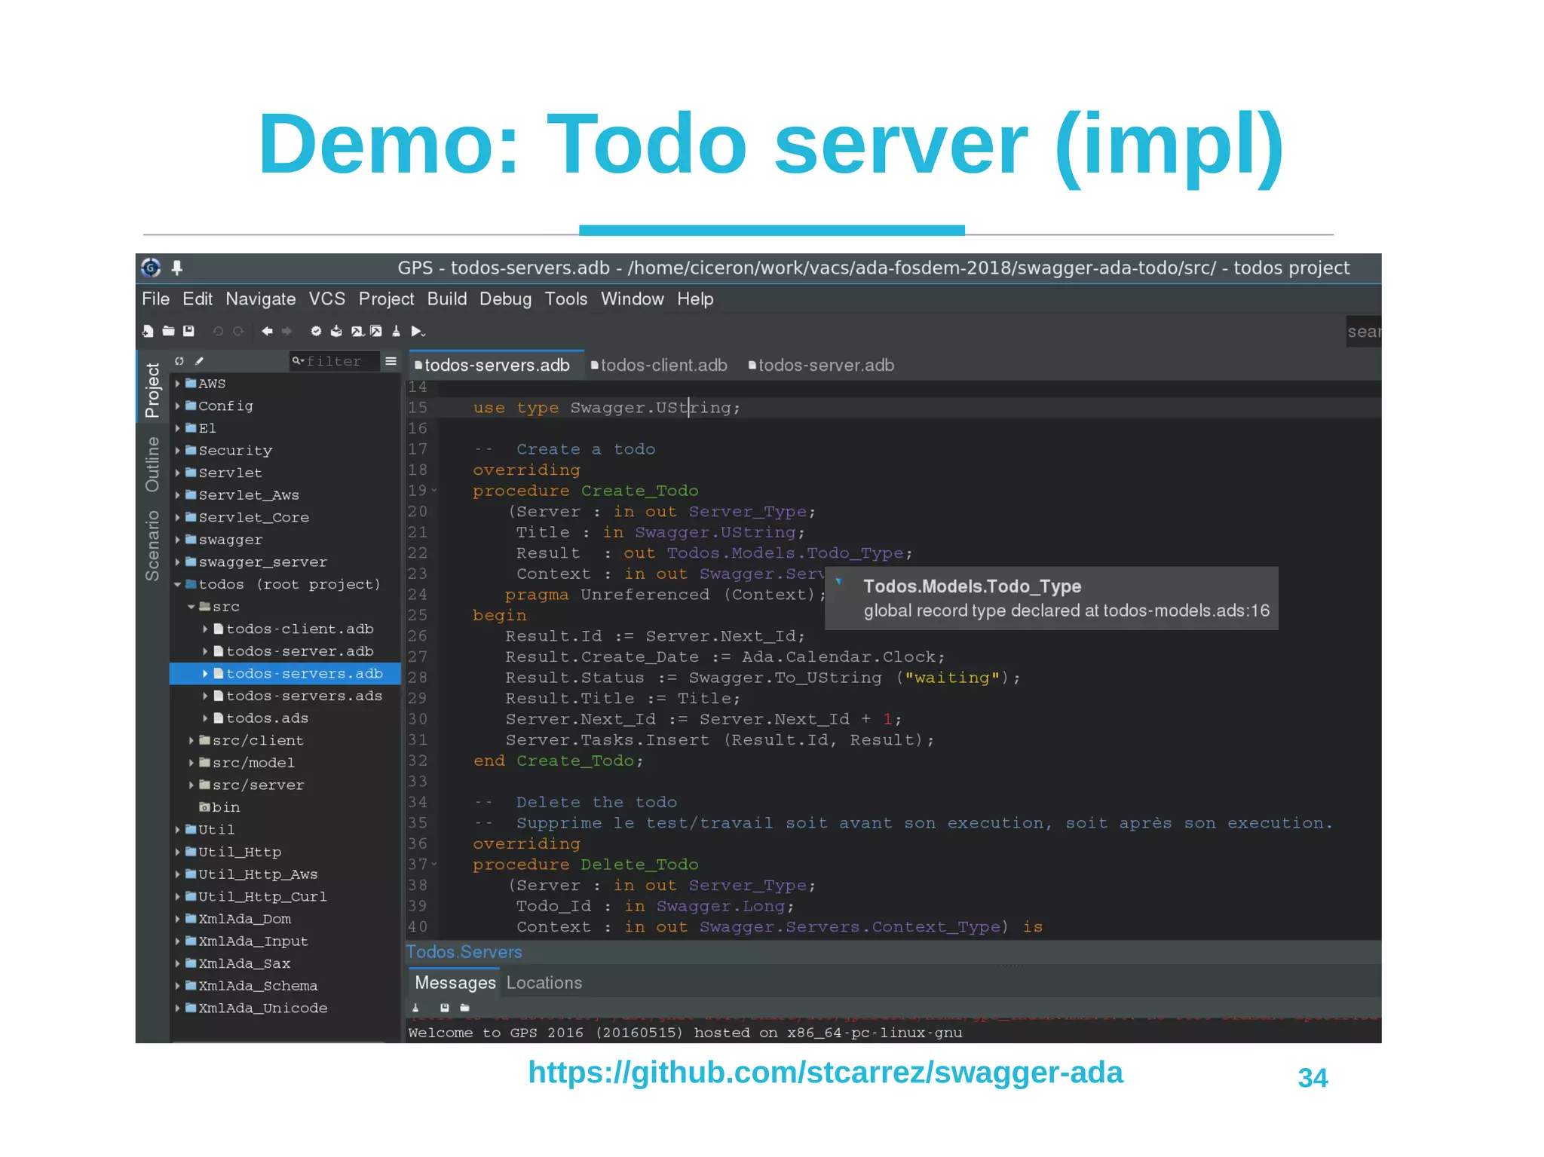Build main with the hammer icon
This screenshot has width=1544, height=1157.
pyautogui.click(x=357, y=331)
